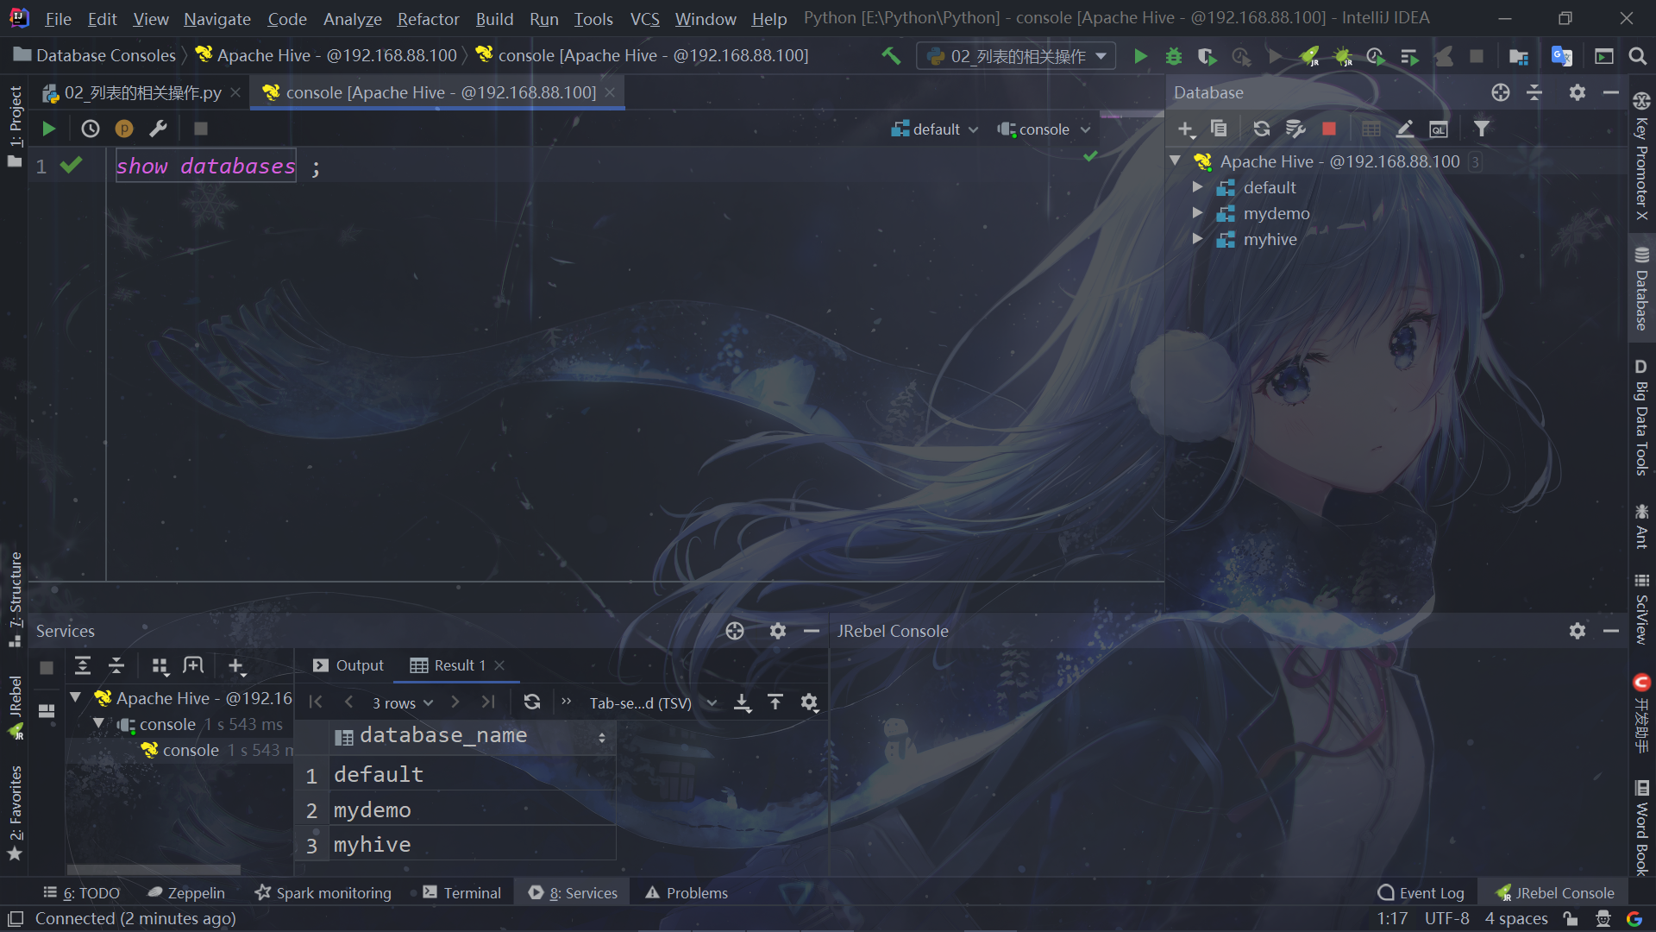Click red disconnect square in Database toolbar

point(1328,129)
